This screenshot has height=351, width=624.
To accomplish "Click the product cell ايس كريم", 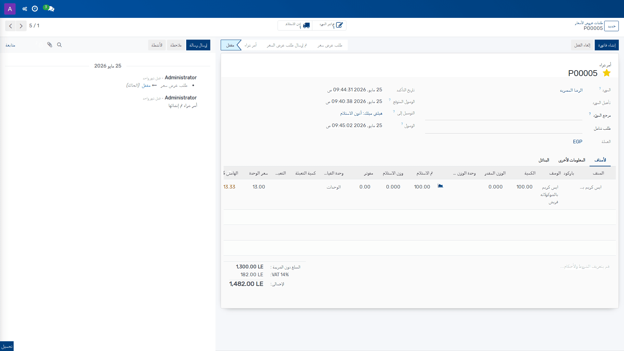I will pyautogui.click(x=591, y=187).
